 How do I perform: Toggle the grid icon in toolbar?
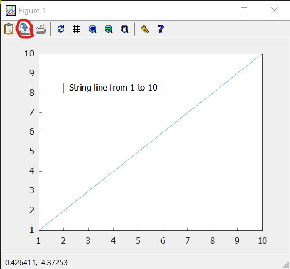(x=77, y=29)
